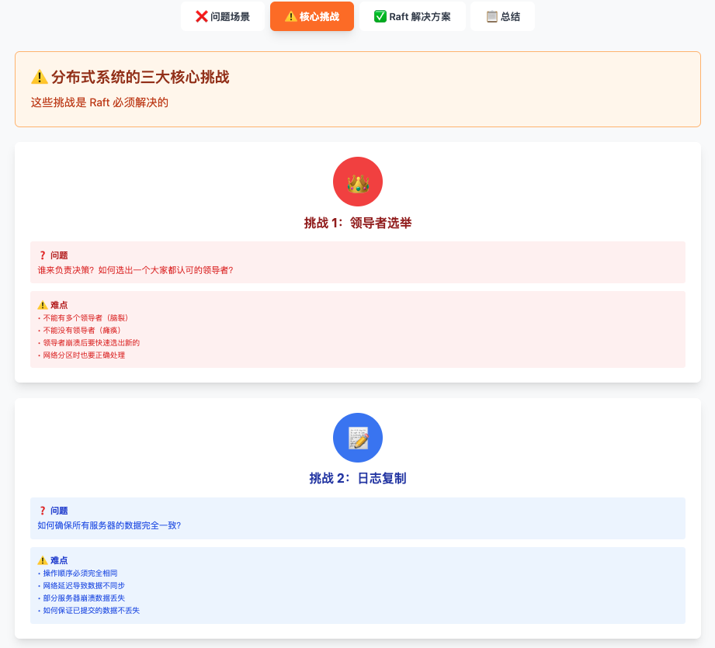715x648 pixels.
Task: Click the bullet 不能有多个领导者（脑裂）
Action: 85,317
